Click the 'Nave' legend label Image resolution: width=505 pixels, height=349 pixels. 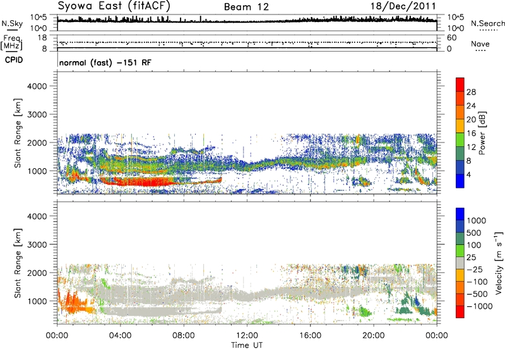coord(480,43)
